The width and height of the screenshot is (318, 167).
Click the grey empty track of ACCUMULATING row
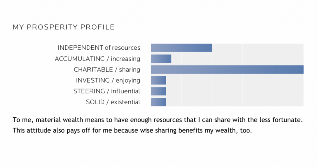(x=238, y=59)
